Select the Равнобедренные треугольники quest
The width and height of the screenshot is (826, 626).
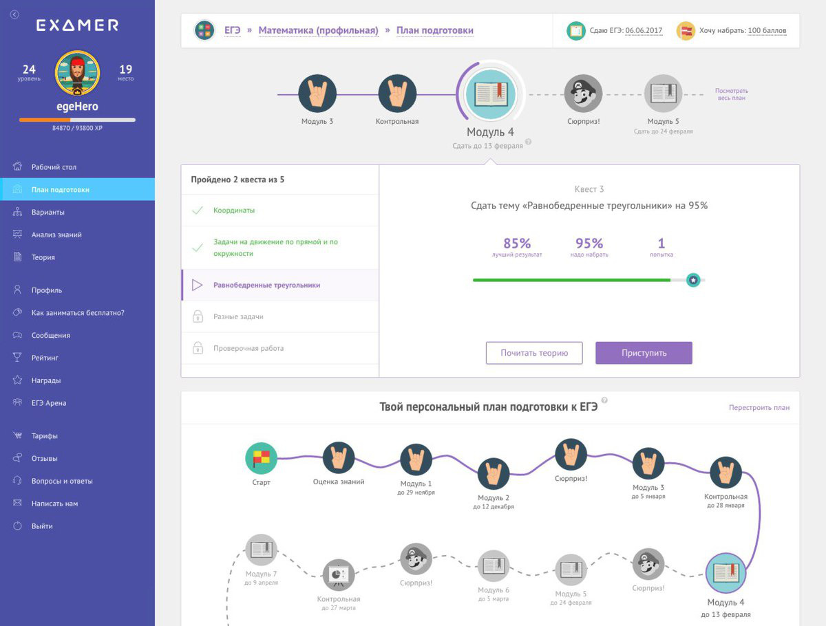[266, 285]
